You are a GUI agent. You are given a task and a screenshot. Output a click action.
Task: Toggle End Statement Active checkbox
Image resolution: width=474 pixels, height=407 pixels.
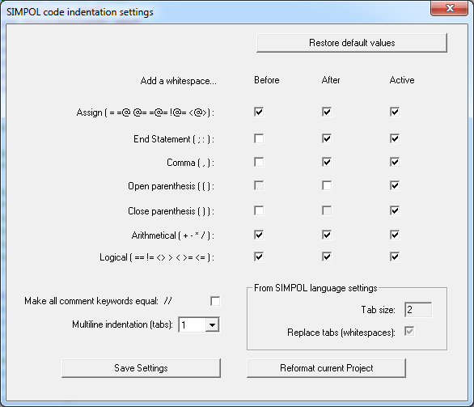(x=395, y=139)
